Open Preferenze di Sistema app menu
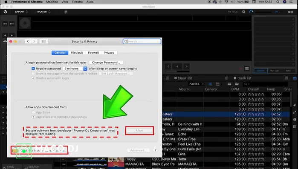298x169 pixels. 27,2
